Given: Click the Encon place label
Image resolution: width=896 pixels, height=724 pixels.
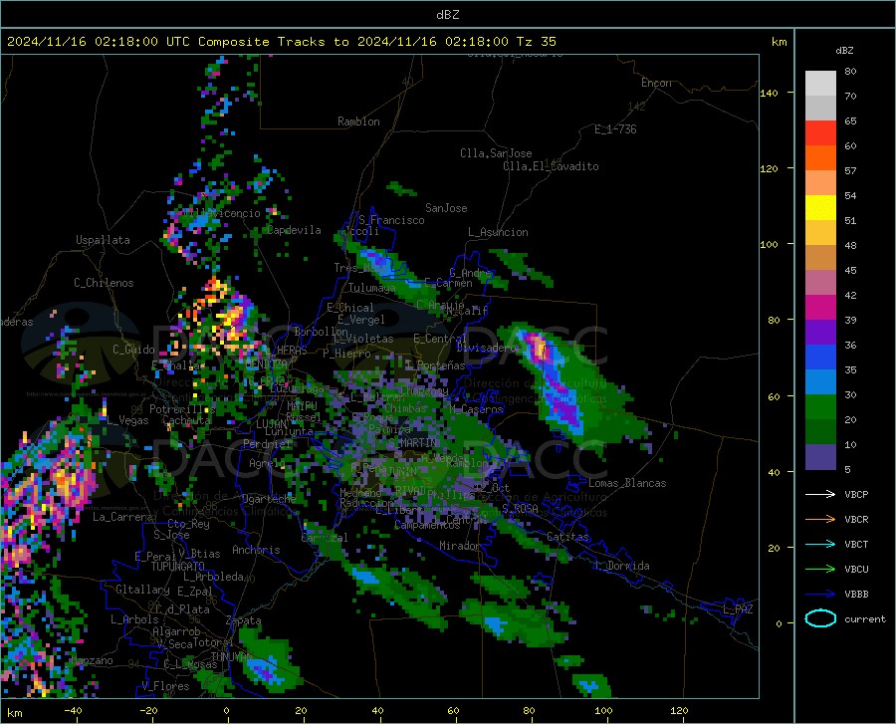Looking at the screenshot, I should point(656,83).
